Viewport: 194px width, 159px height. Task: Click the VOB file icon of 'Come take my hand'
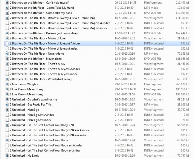(7, 13)
